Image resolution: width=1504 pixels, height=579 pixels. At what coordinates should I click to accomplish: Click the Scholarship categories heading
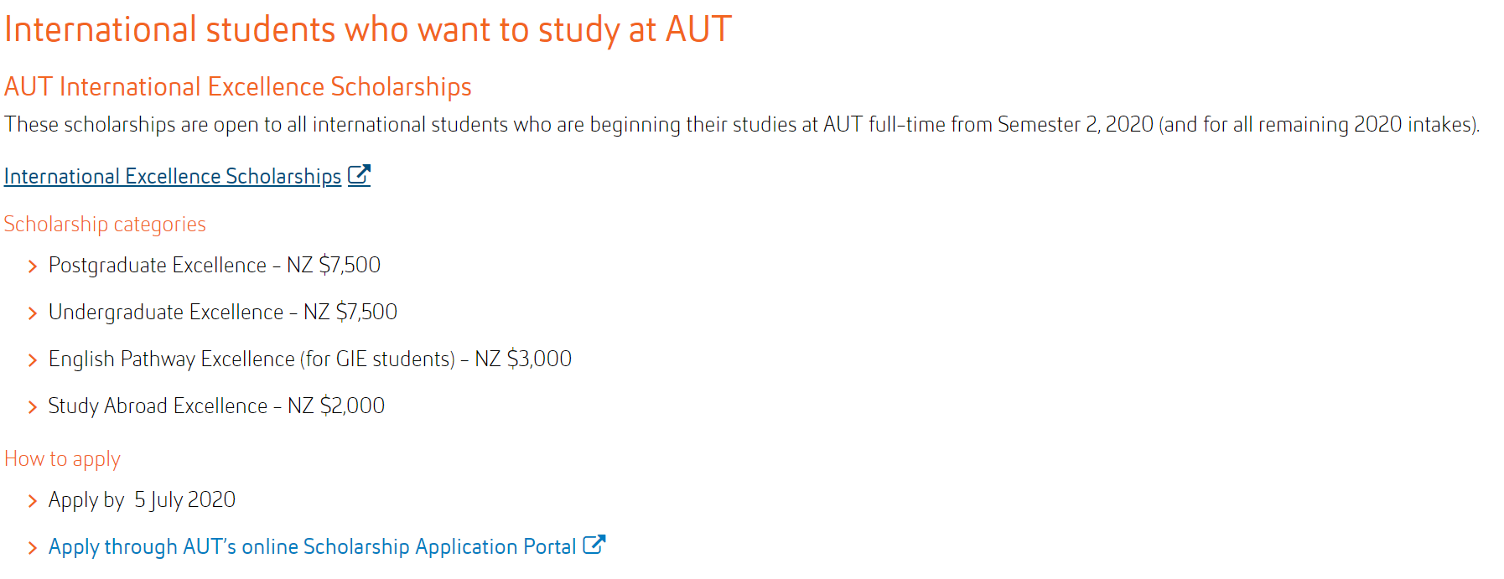tap(105, 224)
